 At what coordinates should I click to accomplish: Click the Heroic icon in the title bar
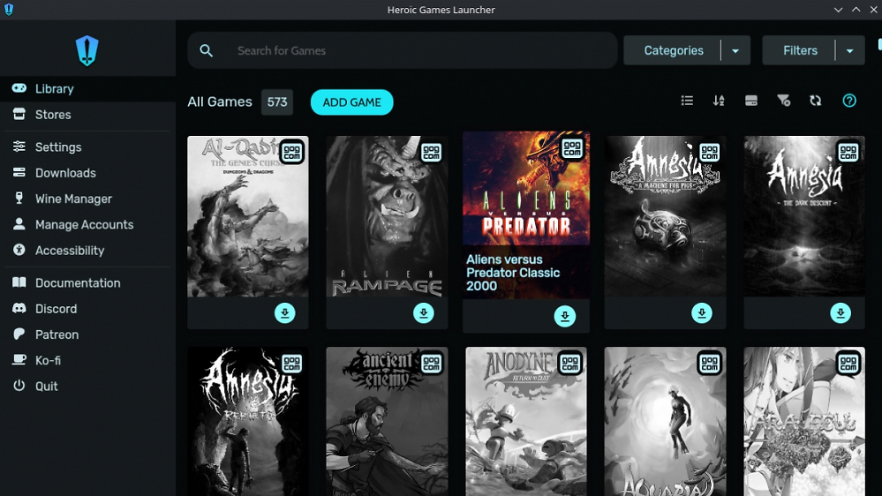click(x=9, y=10)
